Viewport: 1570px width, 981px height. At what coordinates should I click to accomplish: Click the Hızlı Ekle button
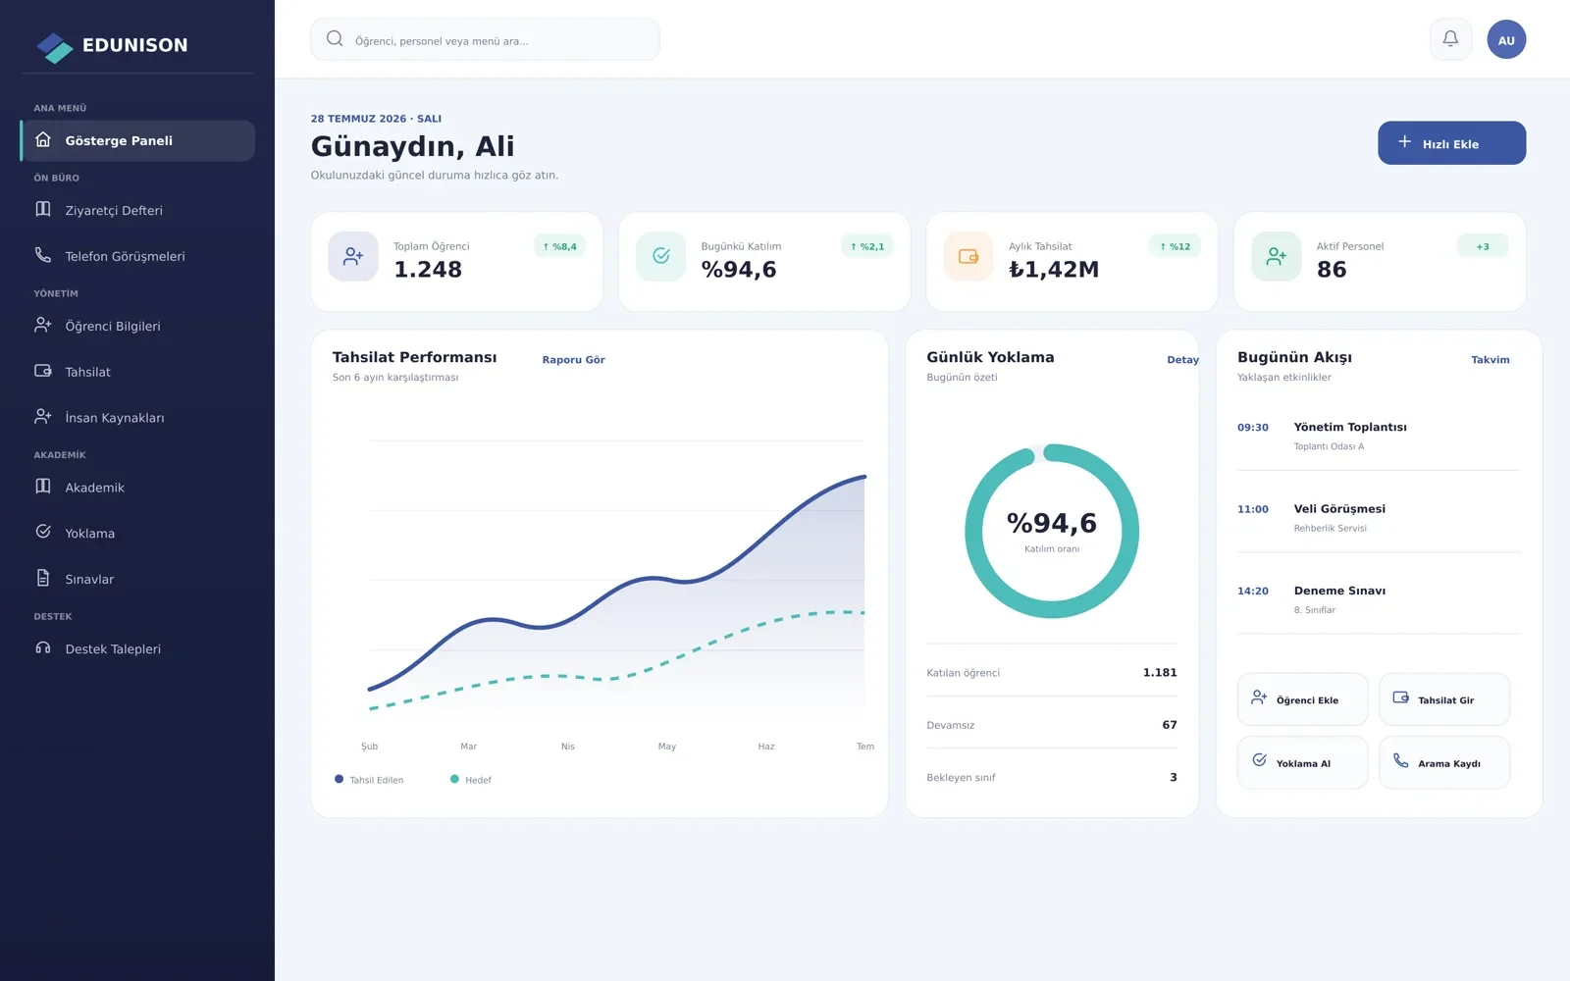[x=1451, y=143]
